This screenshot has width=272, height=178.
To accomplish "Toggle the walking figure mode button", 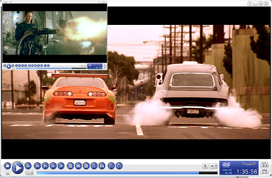I will pos(205,166).
